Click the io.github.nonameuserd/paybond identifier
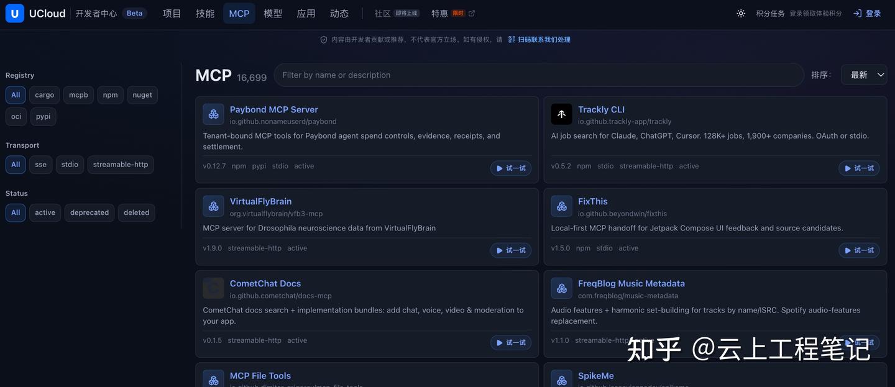 coord(283,122)
